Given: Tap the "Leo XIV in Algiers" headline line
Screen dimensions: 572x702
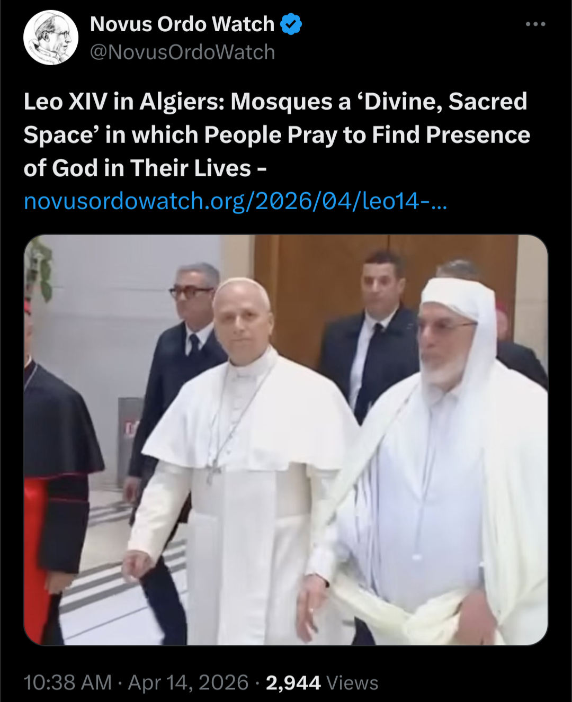Looking at the screenshot, I should point(275,102).
